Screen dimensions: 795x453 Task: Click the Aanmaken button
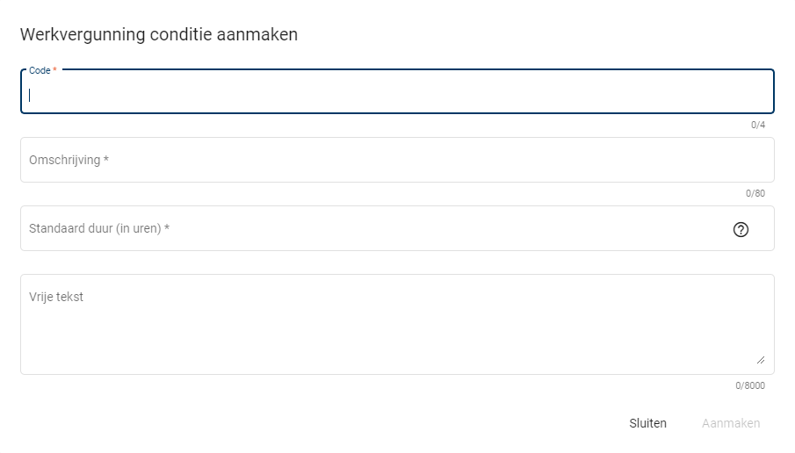(x=731, y=423)
